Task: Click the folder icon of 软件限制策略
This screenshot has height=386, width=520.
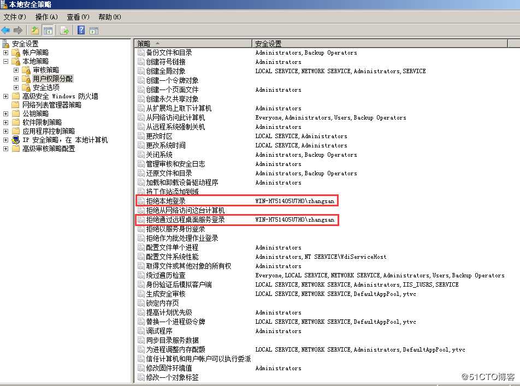Action: point(16,122)
